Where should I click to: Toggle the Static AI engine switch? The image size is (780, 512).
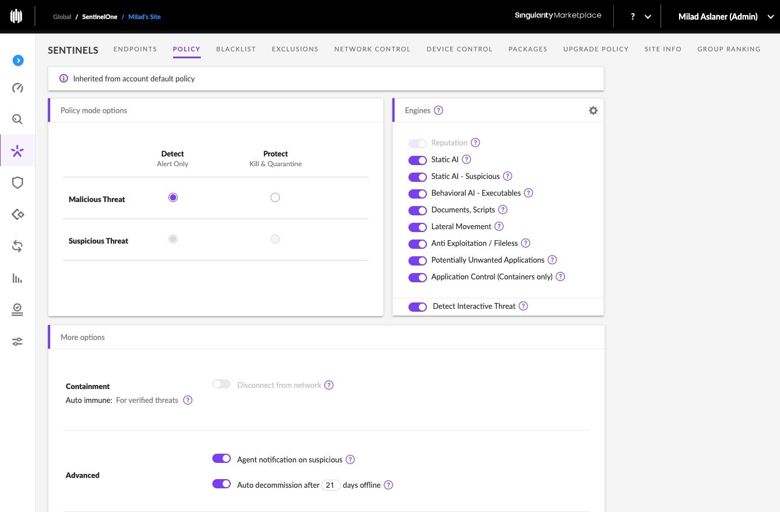[x=417, y=160]
